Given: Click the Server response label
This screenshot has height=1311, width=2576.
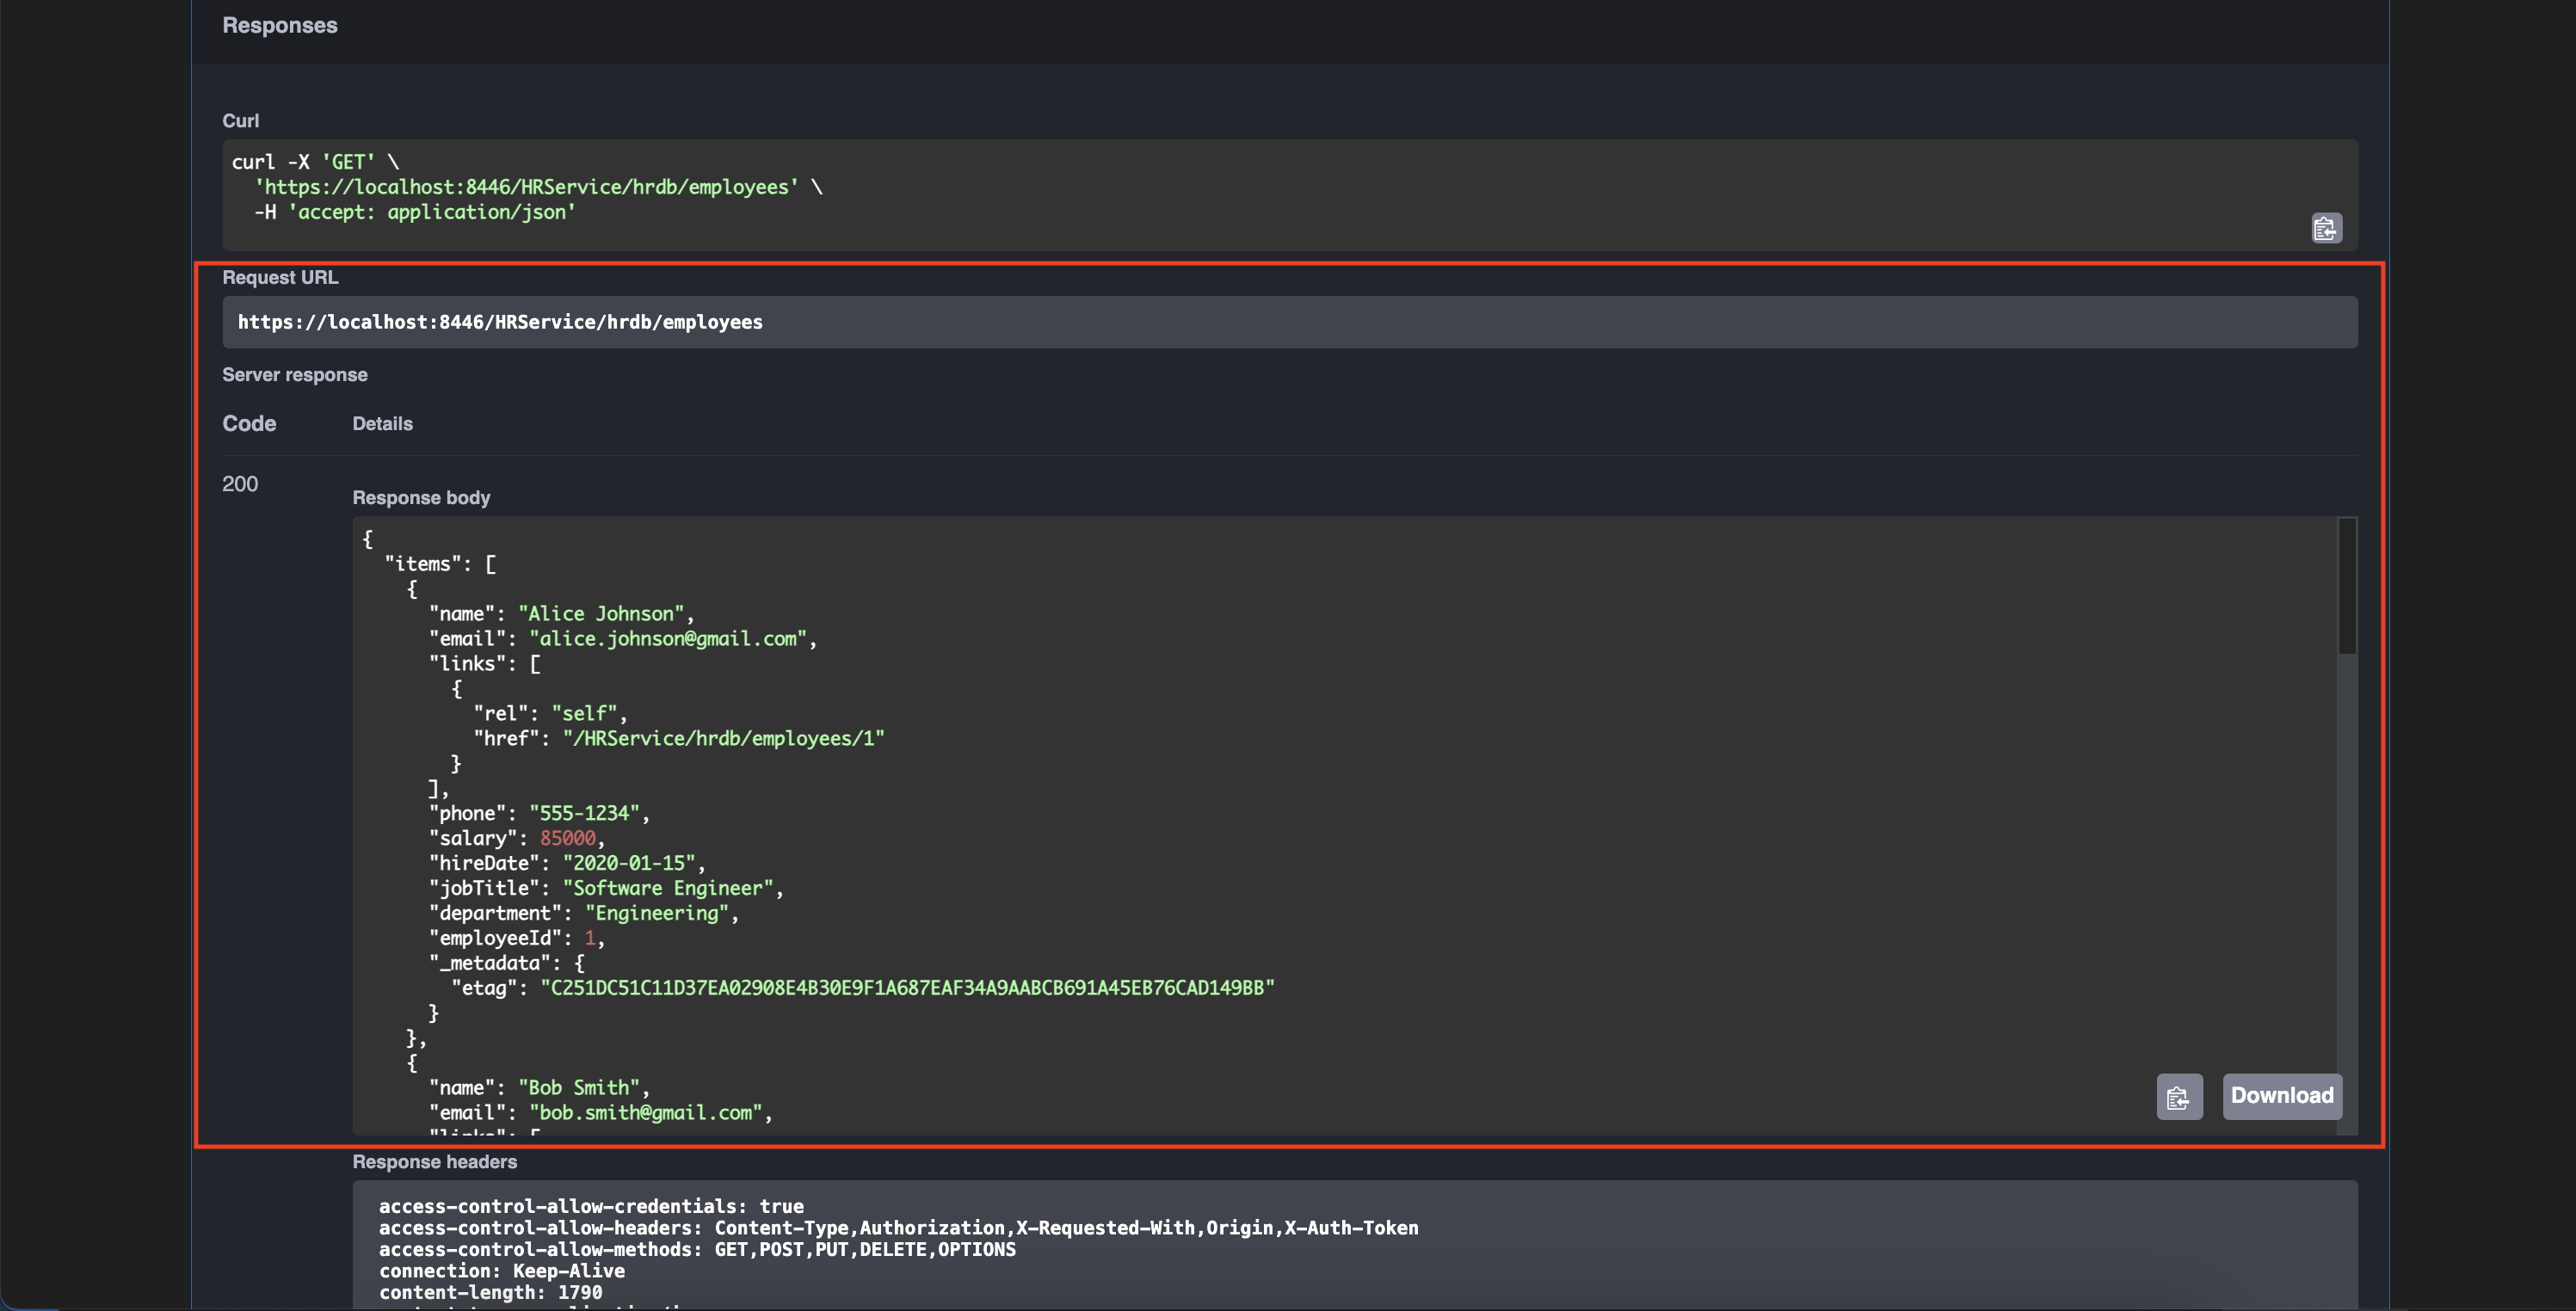Looking at the screenshot, I should (x=294, y=375).
